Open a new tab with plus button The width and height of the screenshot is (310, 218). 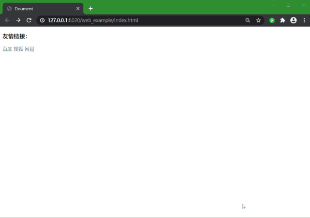[91, 9]
